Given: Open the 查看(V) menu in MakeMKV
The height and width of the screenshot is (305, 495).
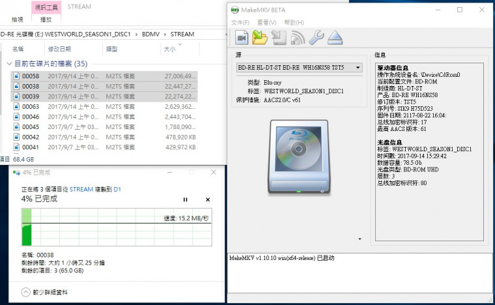Looking at the screenshot, I should click(x=266, y=23).
